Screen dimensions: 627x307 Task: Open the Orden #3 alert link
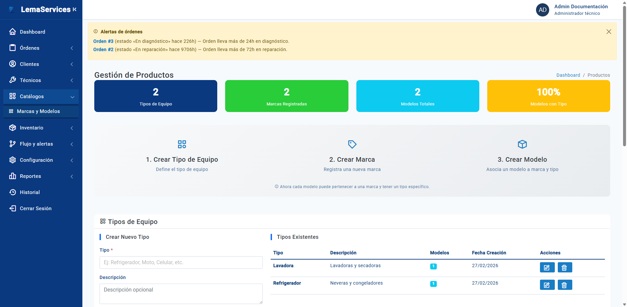tap(103, 41)
